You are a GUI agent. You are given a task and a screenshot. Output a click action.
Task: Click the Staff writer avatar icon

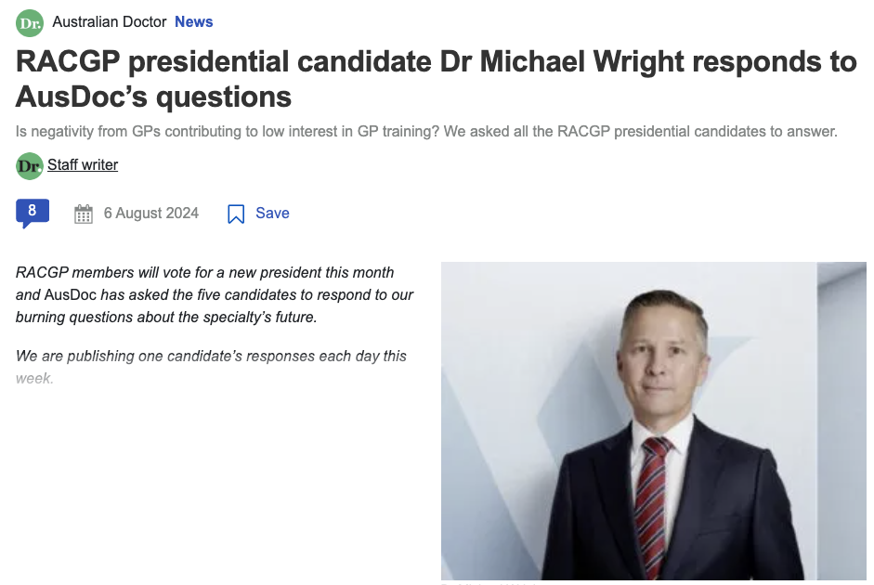[x=30, y=166]
